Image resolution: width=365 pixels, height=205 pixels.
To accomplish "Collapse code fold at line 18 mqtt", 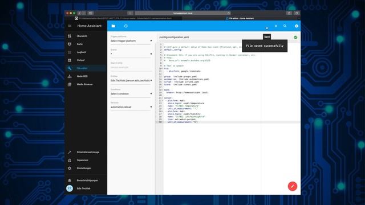I will point(163,90).
